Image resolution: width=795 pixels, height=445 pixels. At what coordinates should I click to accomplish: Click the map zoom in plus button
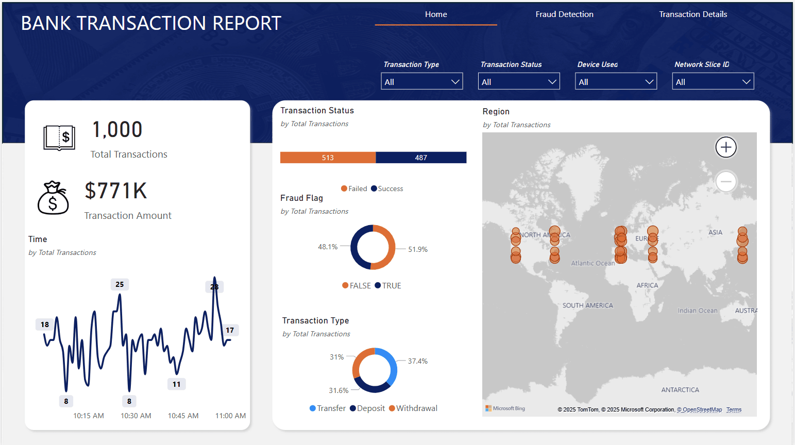[726, 147]
